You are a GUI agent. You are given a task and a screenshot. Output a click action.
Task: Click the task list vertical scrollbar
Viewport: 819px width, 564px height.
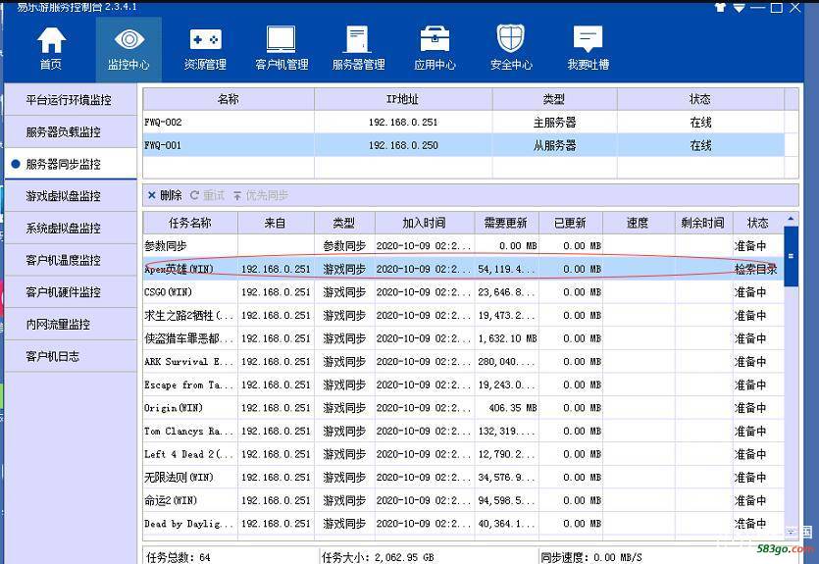pos(791,392)
